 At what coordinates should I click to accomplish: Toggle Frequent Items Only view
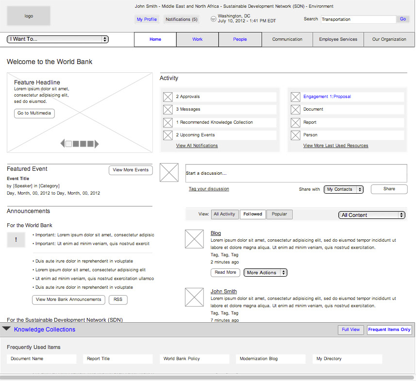click(389, 330)
